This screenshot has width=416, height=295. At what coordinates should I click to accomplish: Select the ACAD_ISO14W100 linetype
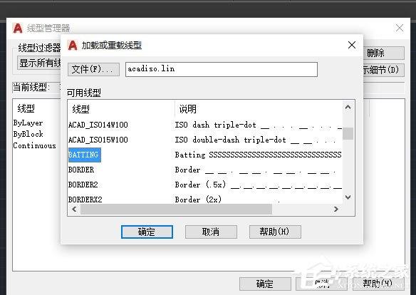(98, 125)
